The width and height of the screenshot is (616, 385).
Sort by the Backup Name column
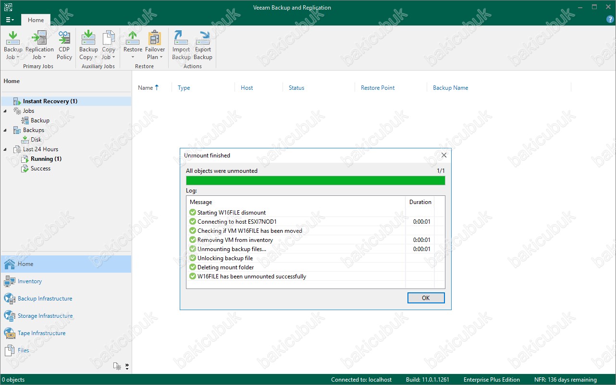[450, 88]
